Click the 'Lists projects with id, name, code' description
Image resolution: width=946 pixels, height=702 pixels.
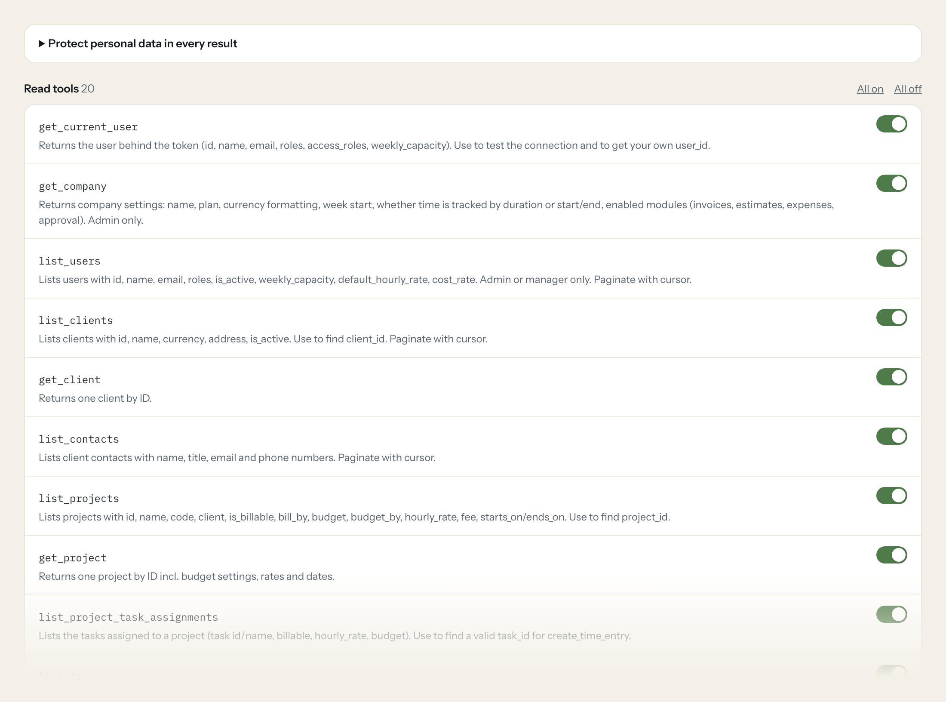pyautogui.click(x=354, y=517)
